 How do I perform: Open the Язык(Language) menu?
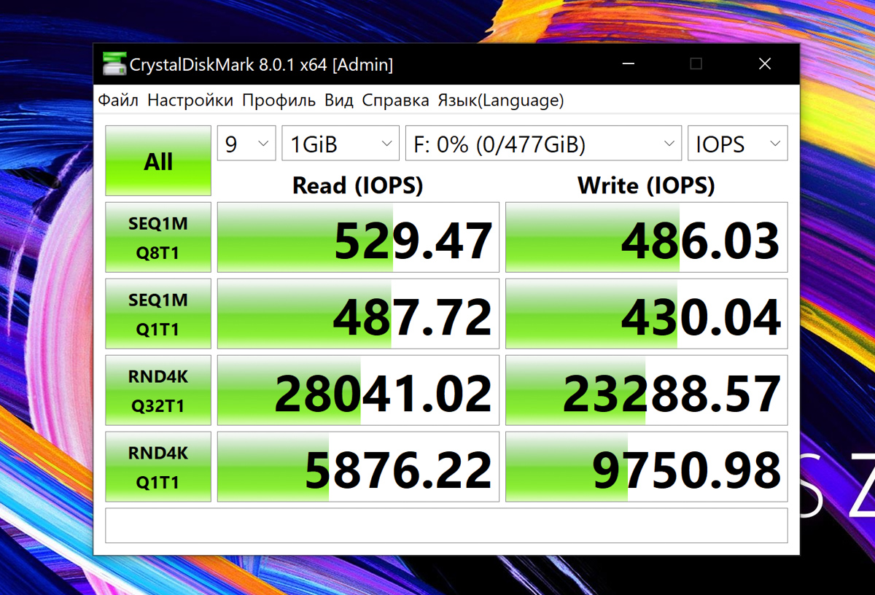(500, 101)
